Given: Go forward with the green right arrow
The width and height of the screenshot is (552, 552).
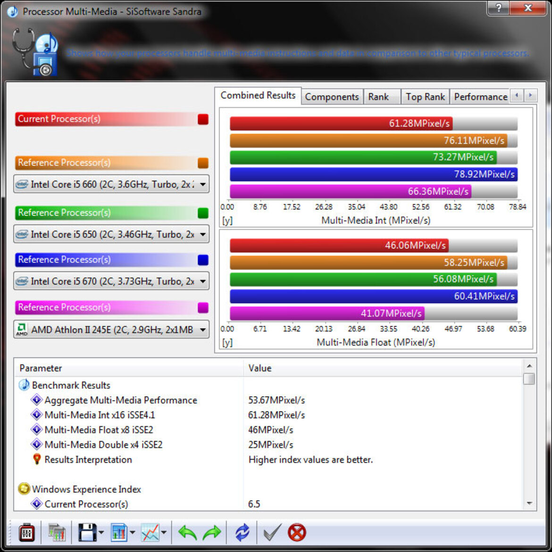Looking at the screenshot, I should tap(212, 532).
